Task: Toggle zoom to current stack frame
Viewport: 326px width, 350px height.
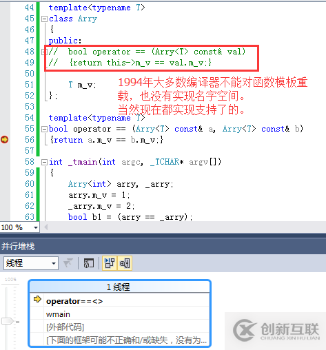Action: click(x=125, y=263)
